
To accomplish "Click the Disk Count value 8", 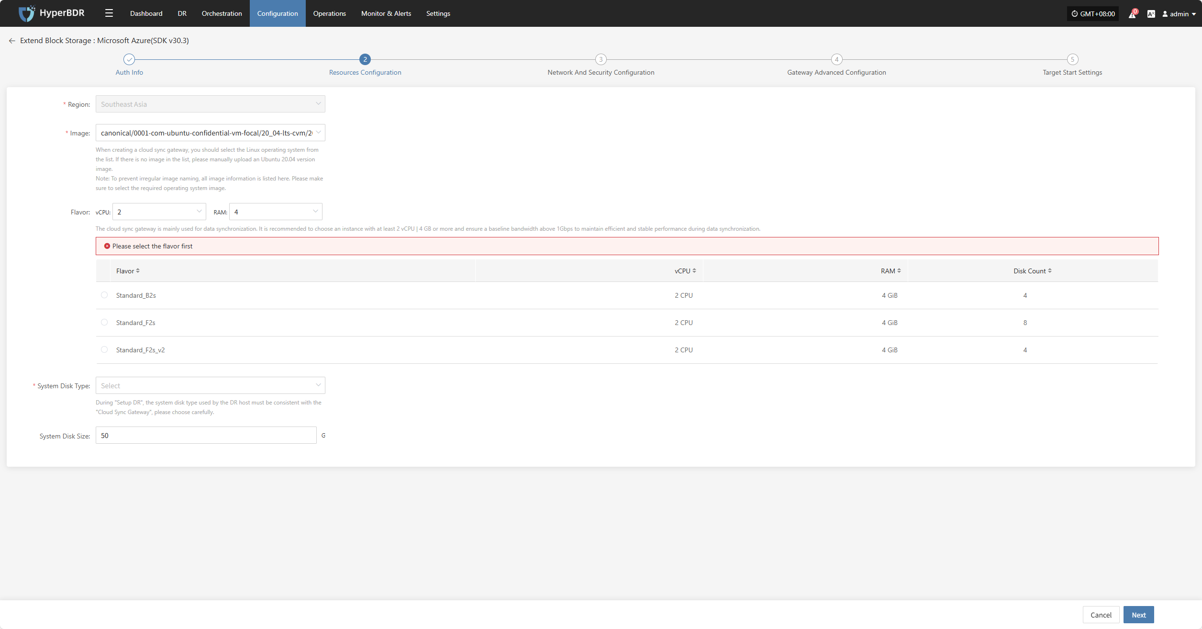I will (1025, 323).
